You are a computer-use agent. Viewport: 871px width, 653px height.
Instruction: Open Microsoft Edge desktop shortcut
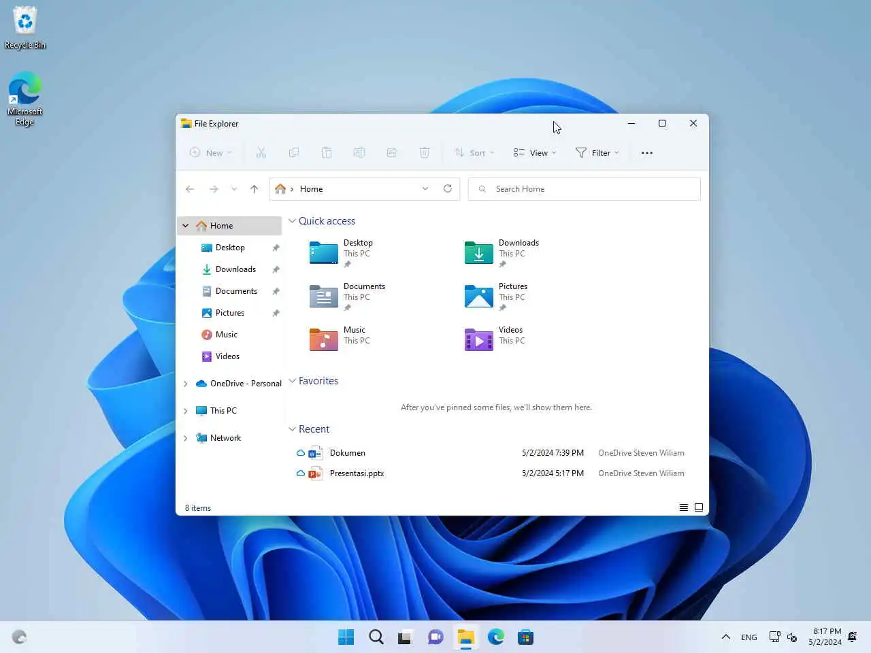(25, 99)
